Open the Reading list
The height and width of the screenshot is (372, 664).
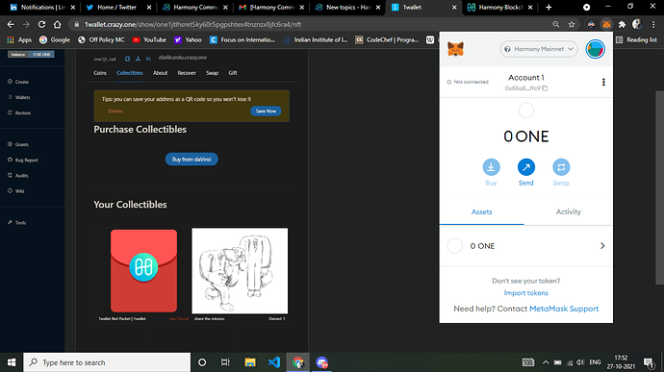point(636,39)
